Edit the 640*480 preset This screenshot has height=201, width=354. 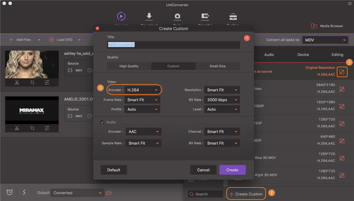tap(342, 141)
